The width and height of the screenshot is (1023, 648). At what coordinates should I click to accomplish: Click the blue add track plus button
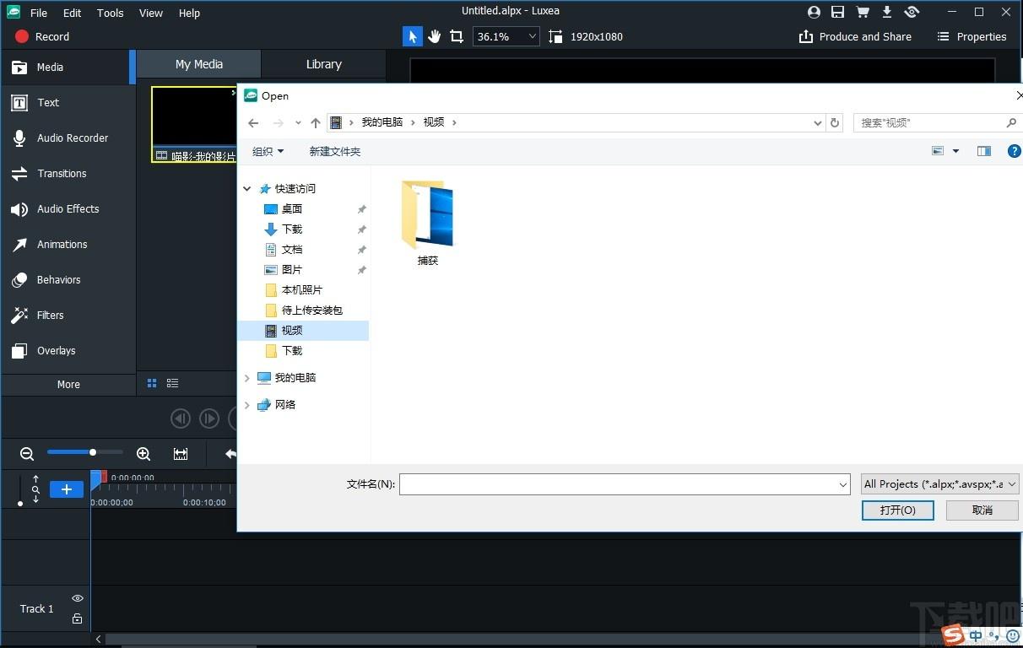pyautogui.click(x=67, y=489)
